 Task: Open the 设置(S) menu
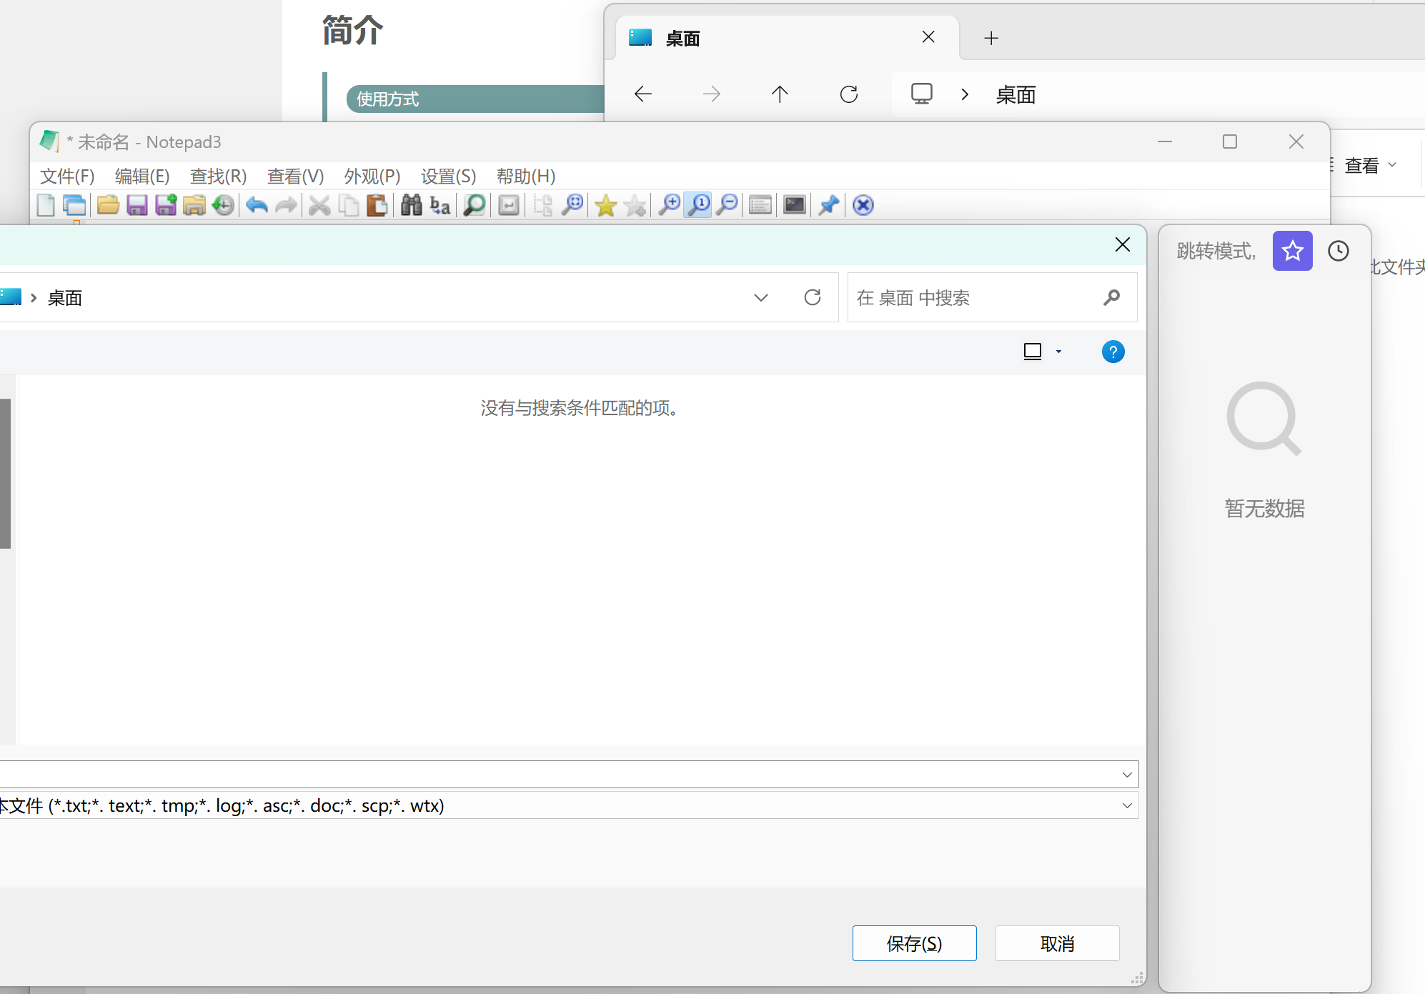coord(448,176)
